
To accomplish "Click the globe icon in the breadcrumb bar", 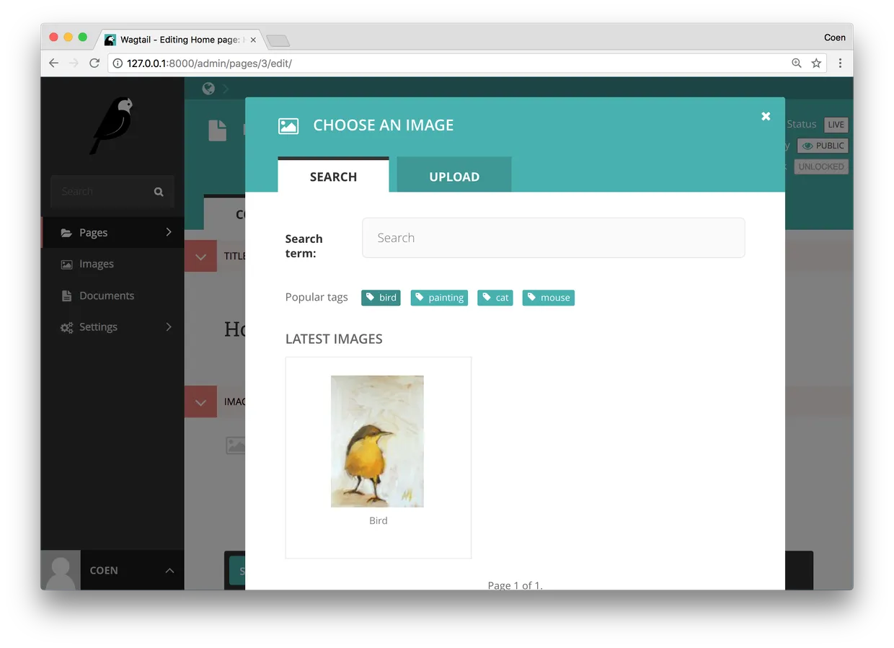I will tap(208, 88).
